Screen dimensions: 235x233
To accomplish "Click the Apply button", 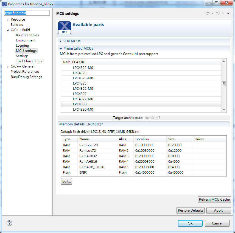I will click(x=219, y=210).
